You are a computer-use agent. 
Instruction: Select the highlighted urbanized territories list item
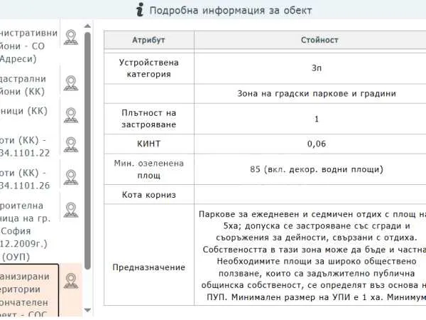coord(29,291)
